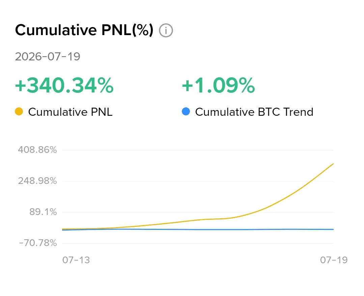Viewport: 364px width, 296px height.
Task: Toggle the blue Cumulative BTC Trend dot
Action: 186,111
